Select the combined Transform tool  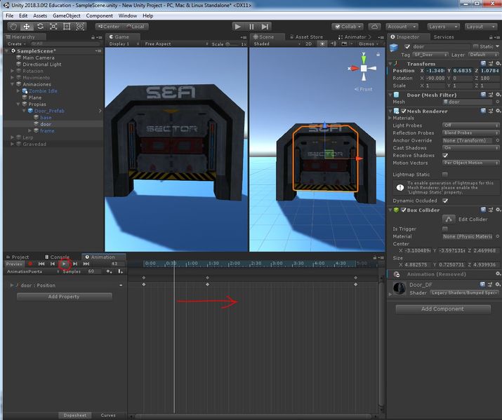80,27
